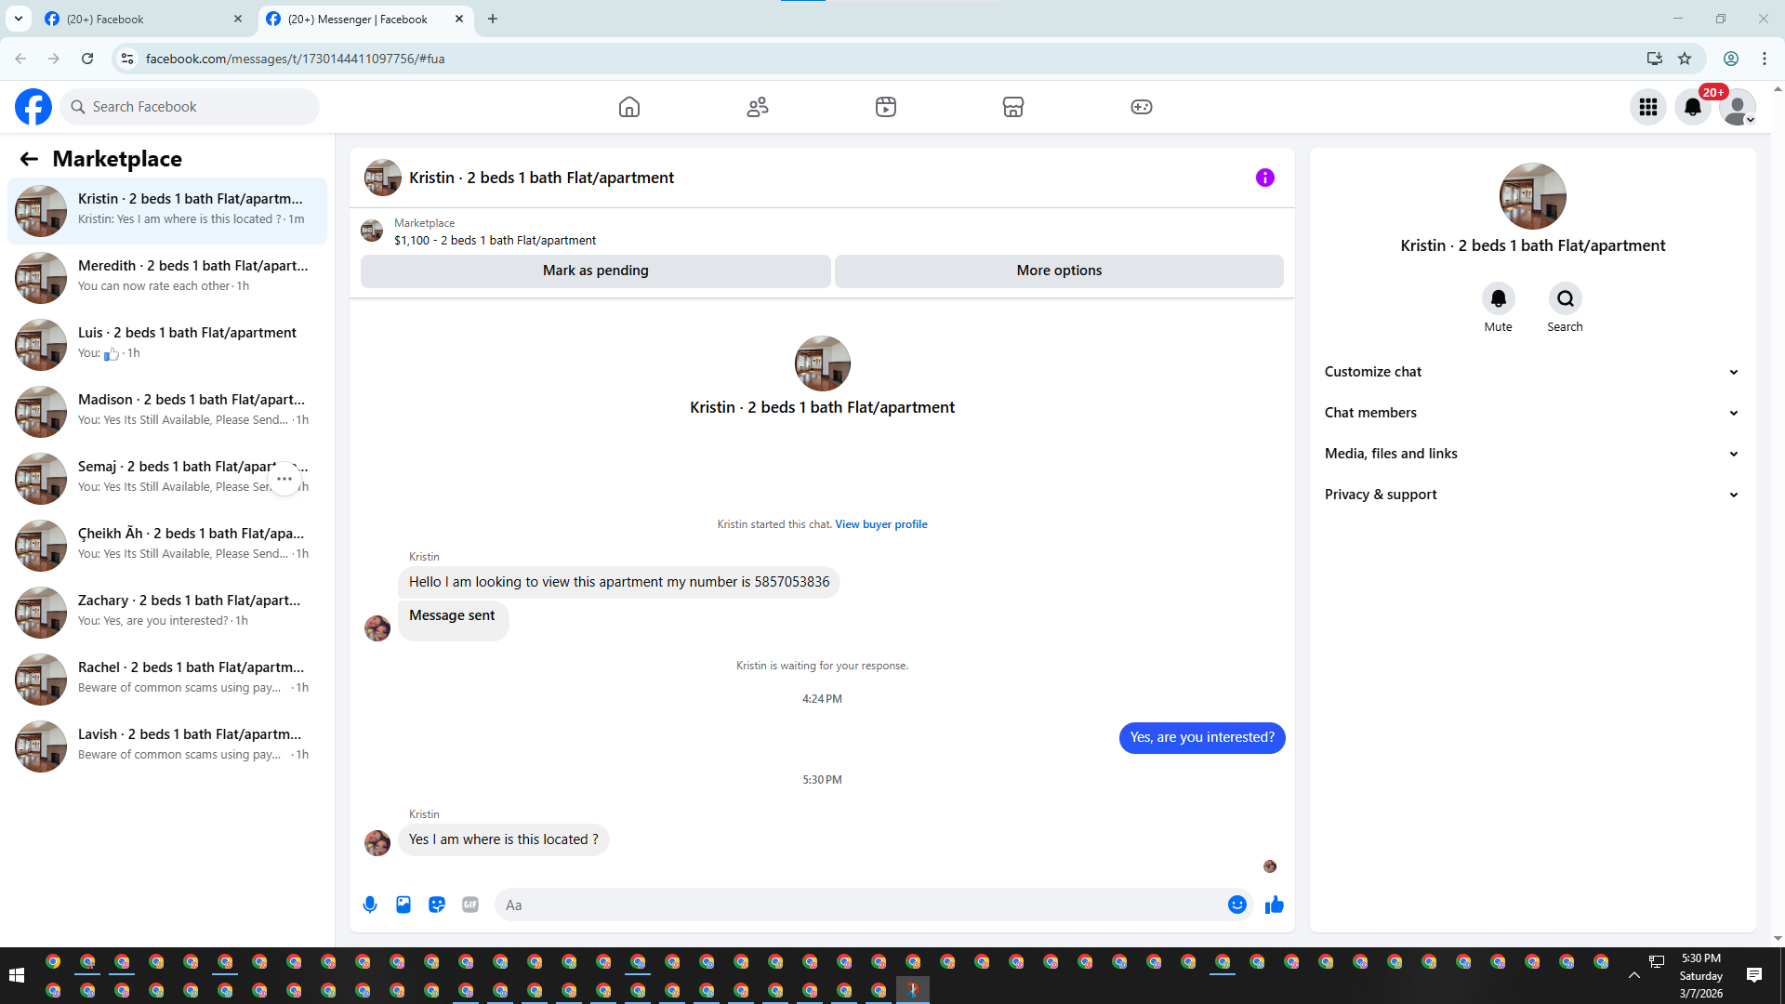Open Kristin conversation in the list
Viewport: 1785px width, 1004px height.
(x=167, y=211)
